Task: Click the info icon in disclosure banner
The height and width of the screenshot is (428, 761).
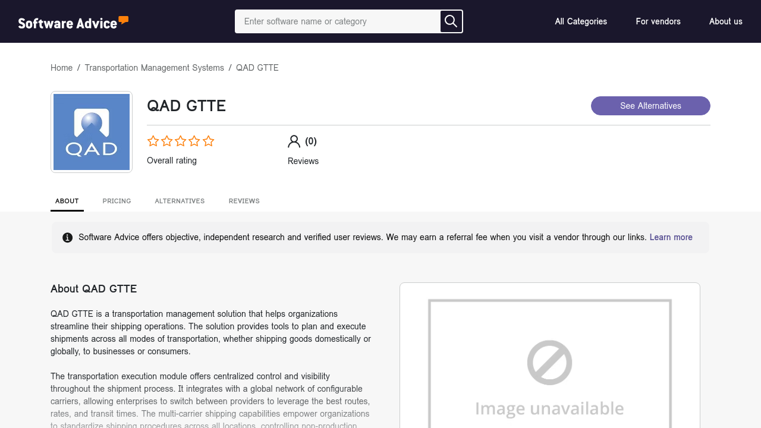Action: (68, 238)
